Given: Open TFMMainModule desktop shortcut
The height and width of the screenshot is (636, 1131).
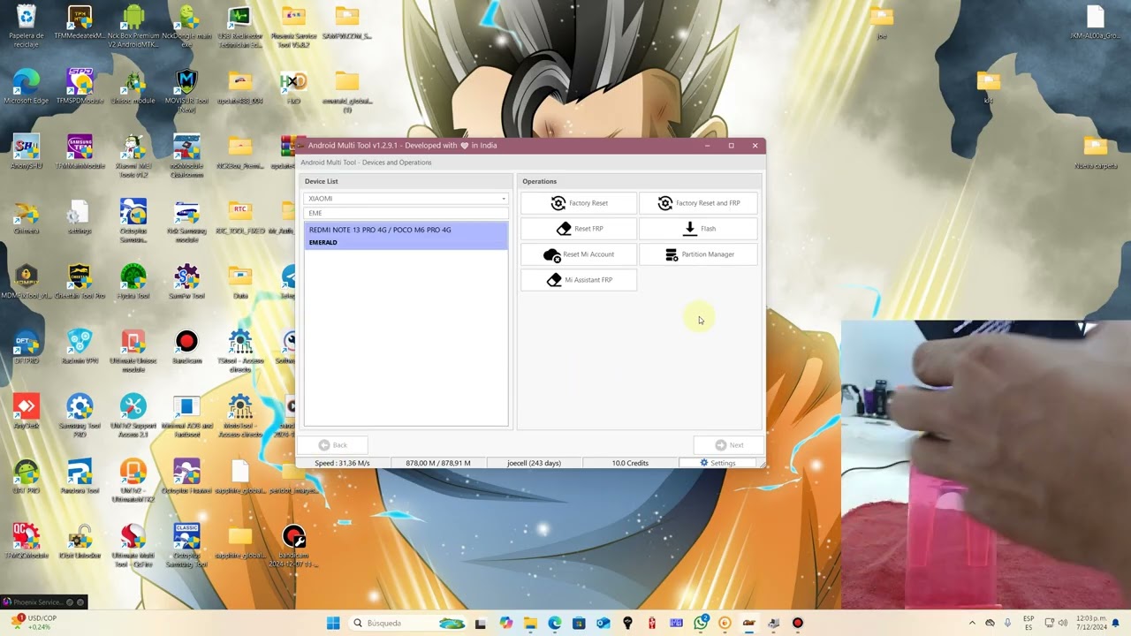Looking at the screenshot, I should (80, 152).
